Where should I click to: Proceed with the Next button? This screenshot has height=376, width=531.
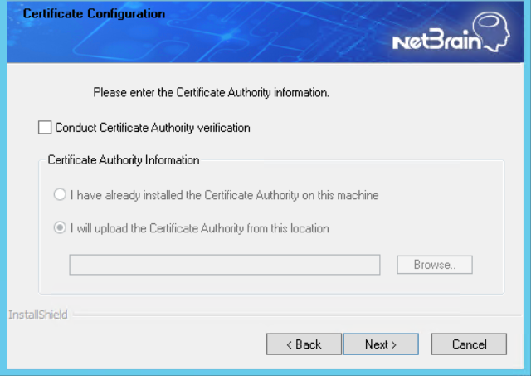click(x=381, y=344)
